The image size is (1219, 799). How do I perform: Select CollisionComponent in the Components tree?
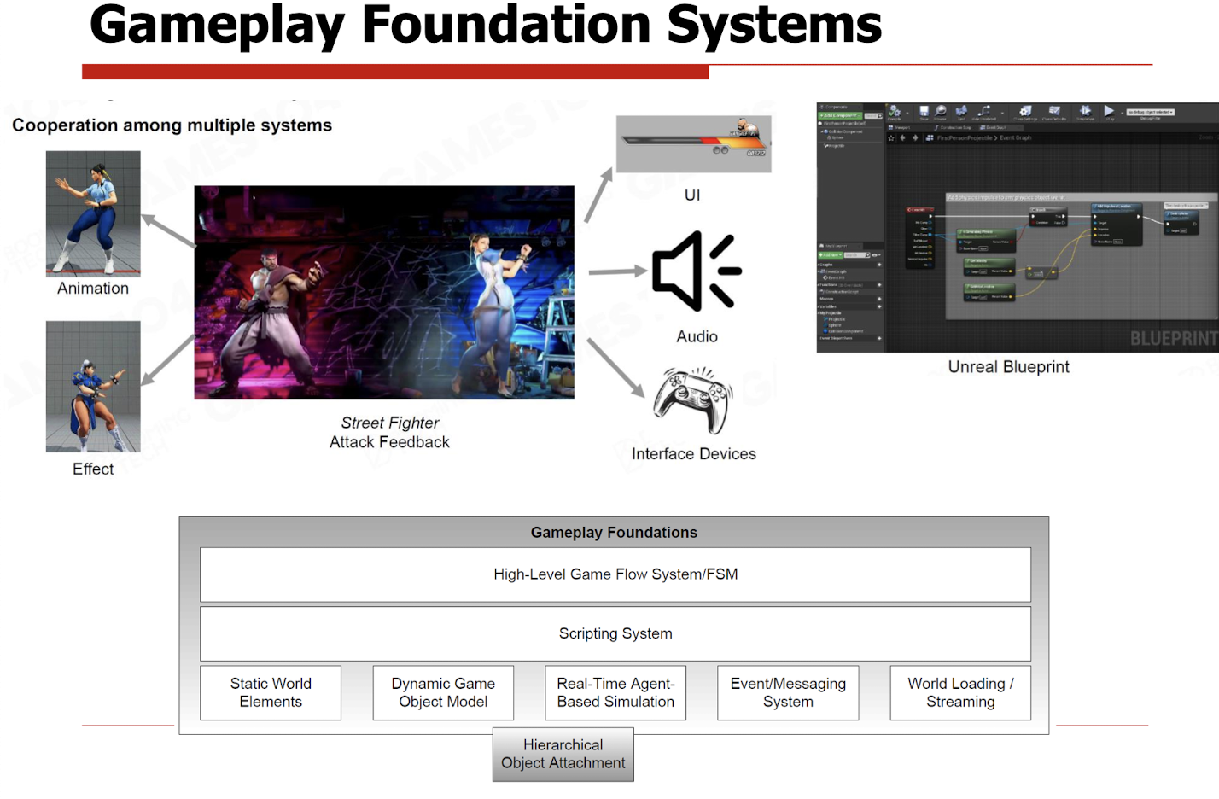click(x=843, y=131)
